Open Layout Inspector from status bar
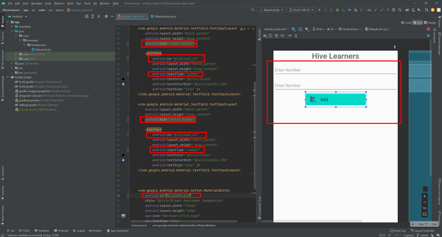The height and width of the screenshot is (237, 442). point(423,231)
